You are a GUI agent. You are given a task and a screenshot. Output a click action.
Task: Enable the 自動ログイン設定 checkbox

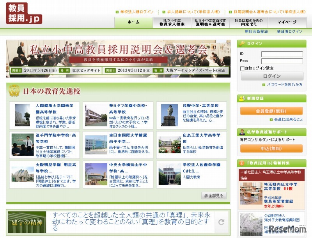(x=242, y=68)
